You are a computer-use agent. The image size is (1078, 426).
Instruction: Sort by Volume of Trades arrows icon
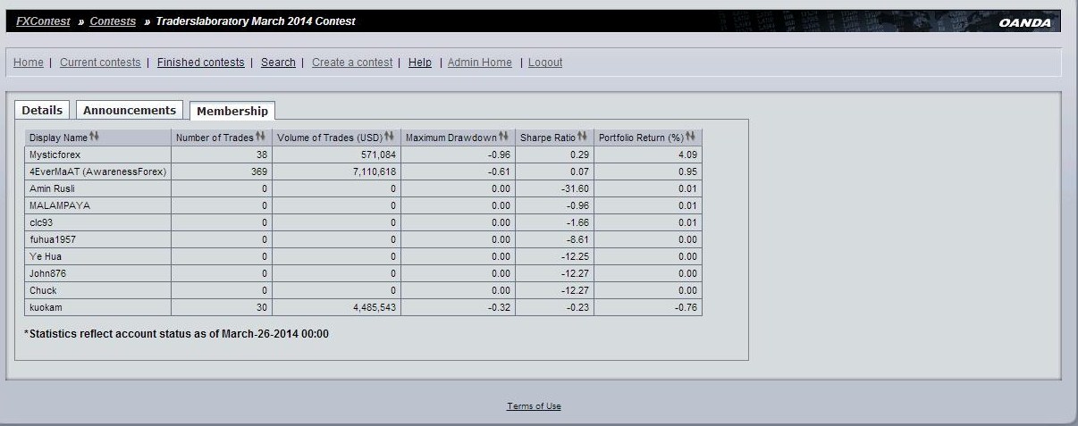tap(390, 137)
